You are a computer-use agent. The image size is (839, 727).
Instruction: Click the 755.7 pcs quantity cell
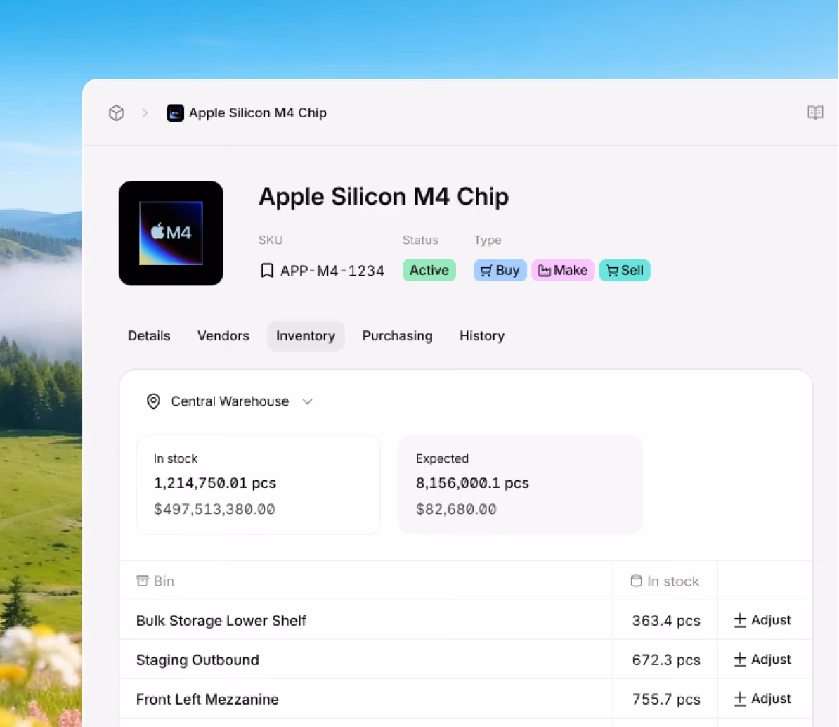click(666, 699)
